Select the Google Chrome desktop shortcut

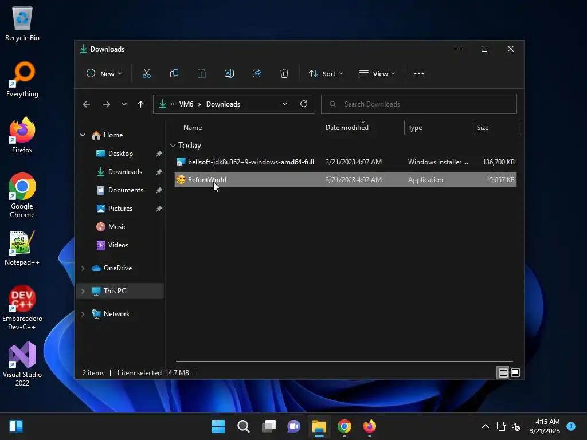coord(22,195)
